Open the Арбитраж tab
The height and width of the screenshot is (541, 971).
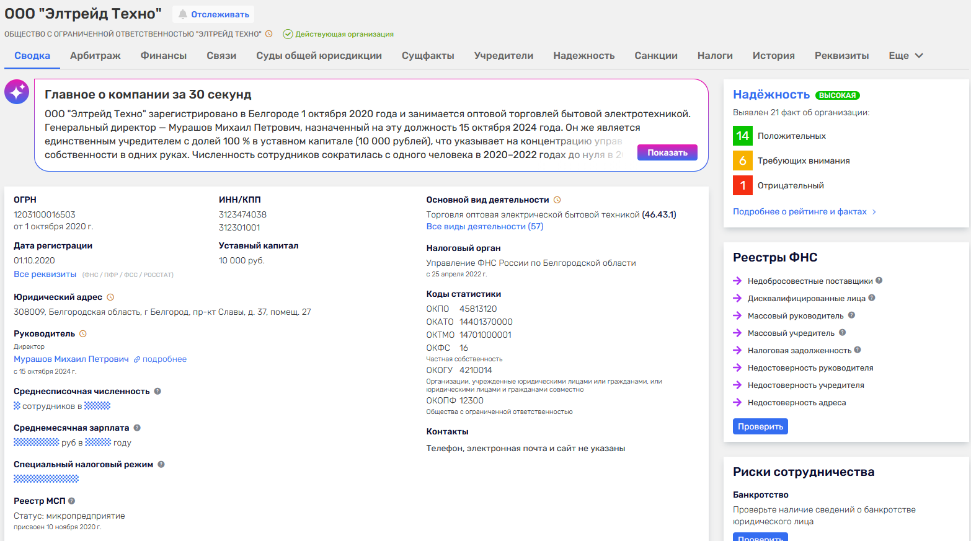click(x=95, y=55)
